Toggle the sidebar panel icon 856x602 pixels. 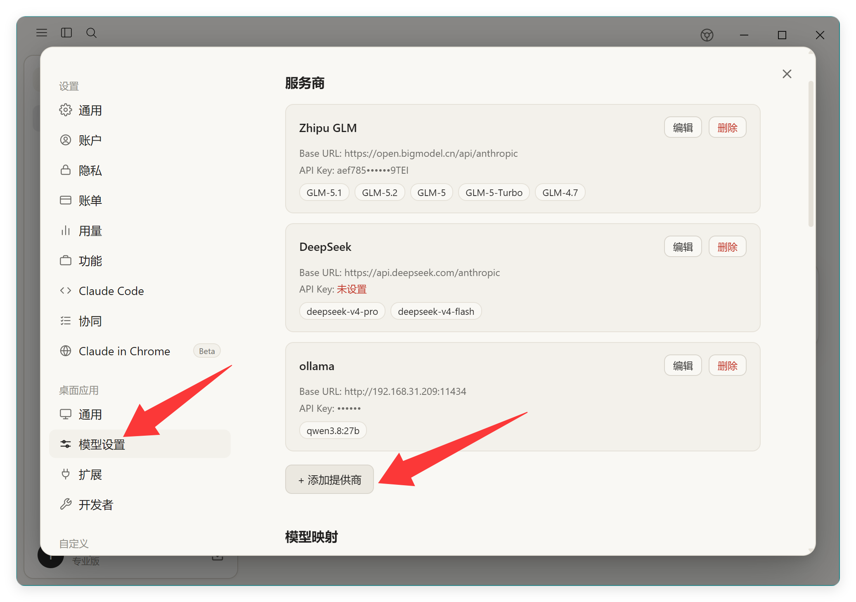pyautogui.click(x=66, y=33)
